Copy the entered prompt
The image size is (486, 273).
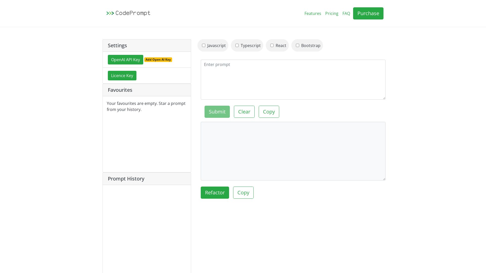point(269,111)
